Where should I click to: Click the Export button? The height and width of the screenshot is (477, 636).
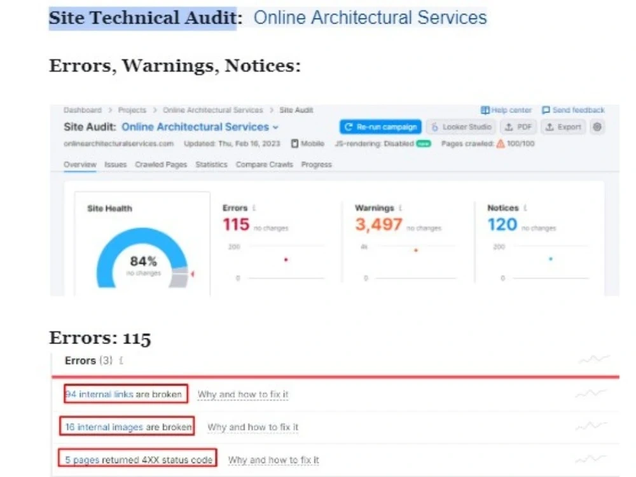pyautogui.click(x=563, y=127)
